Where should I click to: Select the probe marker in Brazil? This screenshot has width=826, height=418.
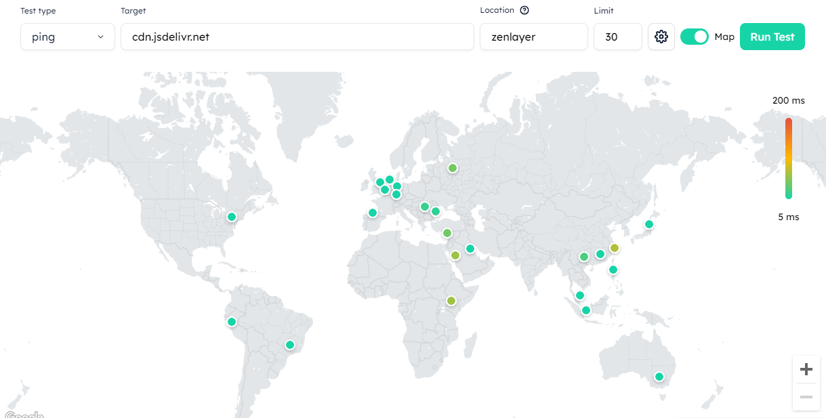(x=289, y=345)
